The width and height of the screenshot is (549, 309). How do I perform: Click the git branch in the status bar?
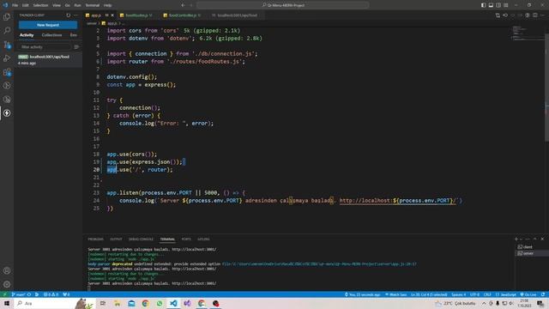pyautogui.click(x=19, y=294)
